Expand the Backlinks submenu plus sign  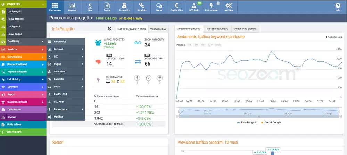point(82,79)
